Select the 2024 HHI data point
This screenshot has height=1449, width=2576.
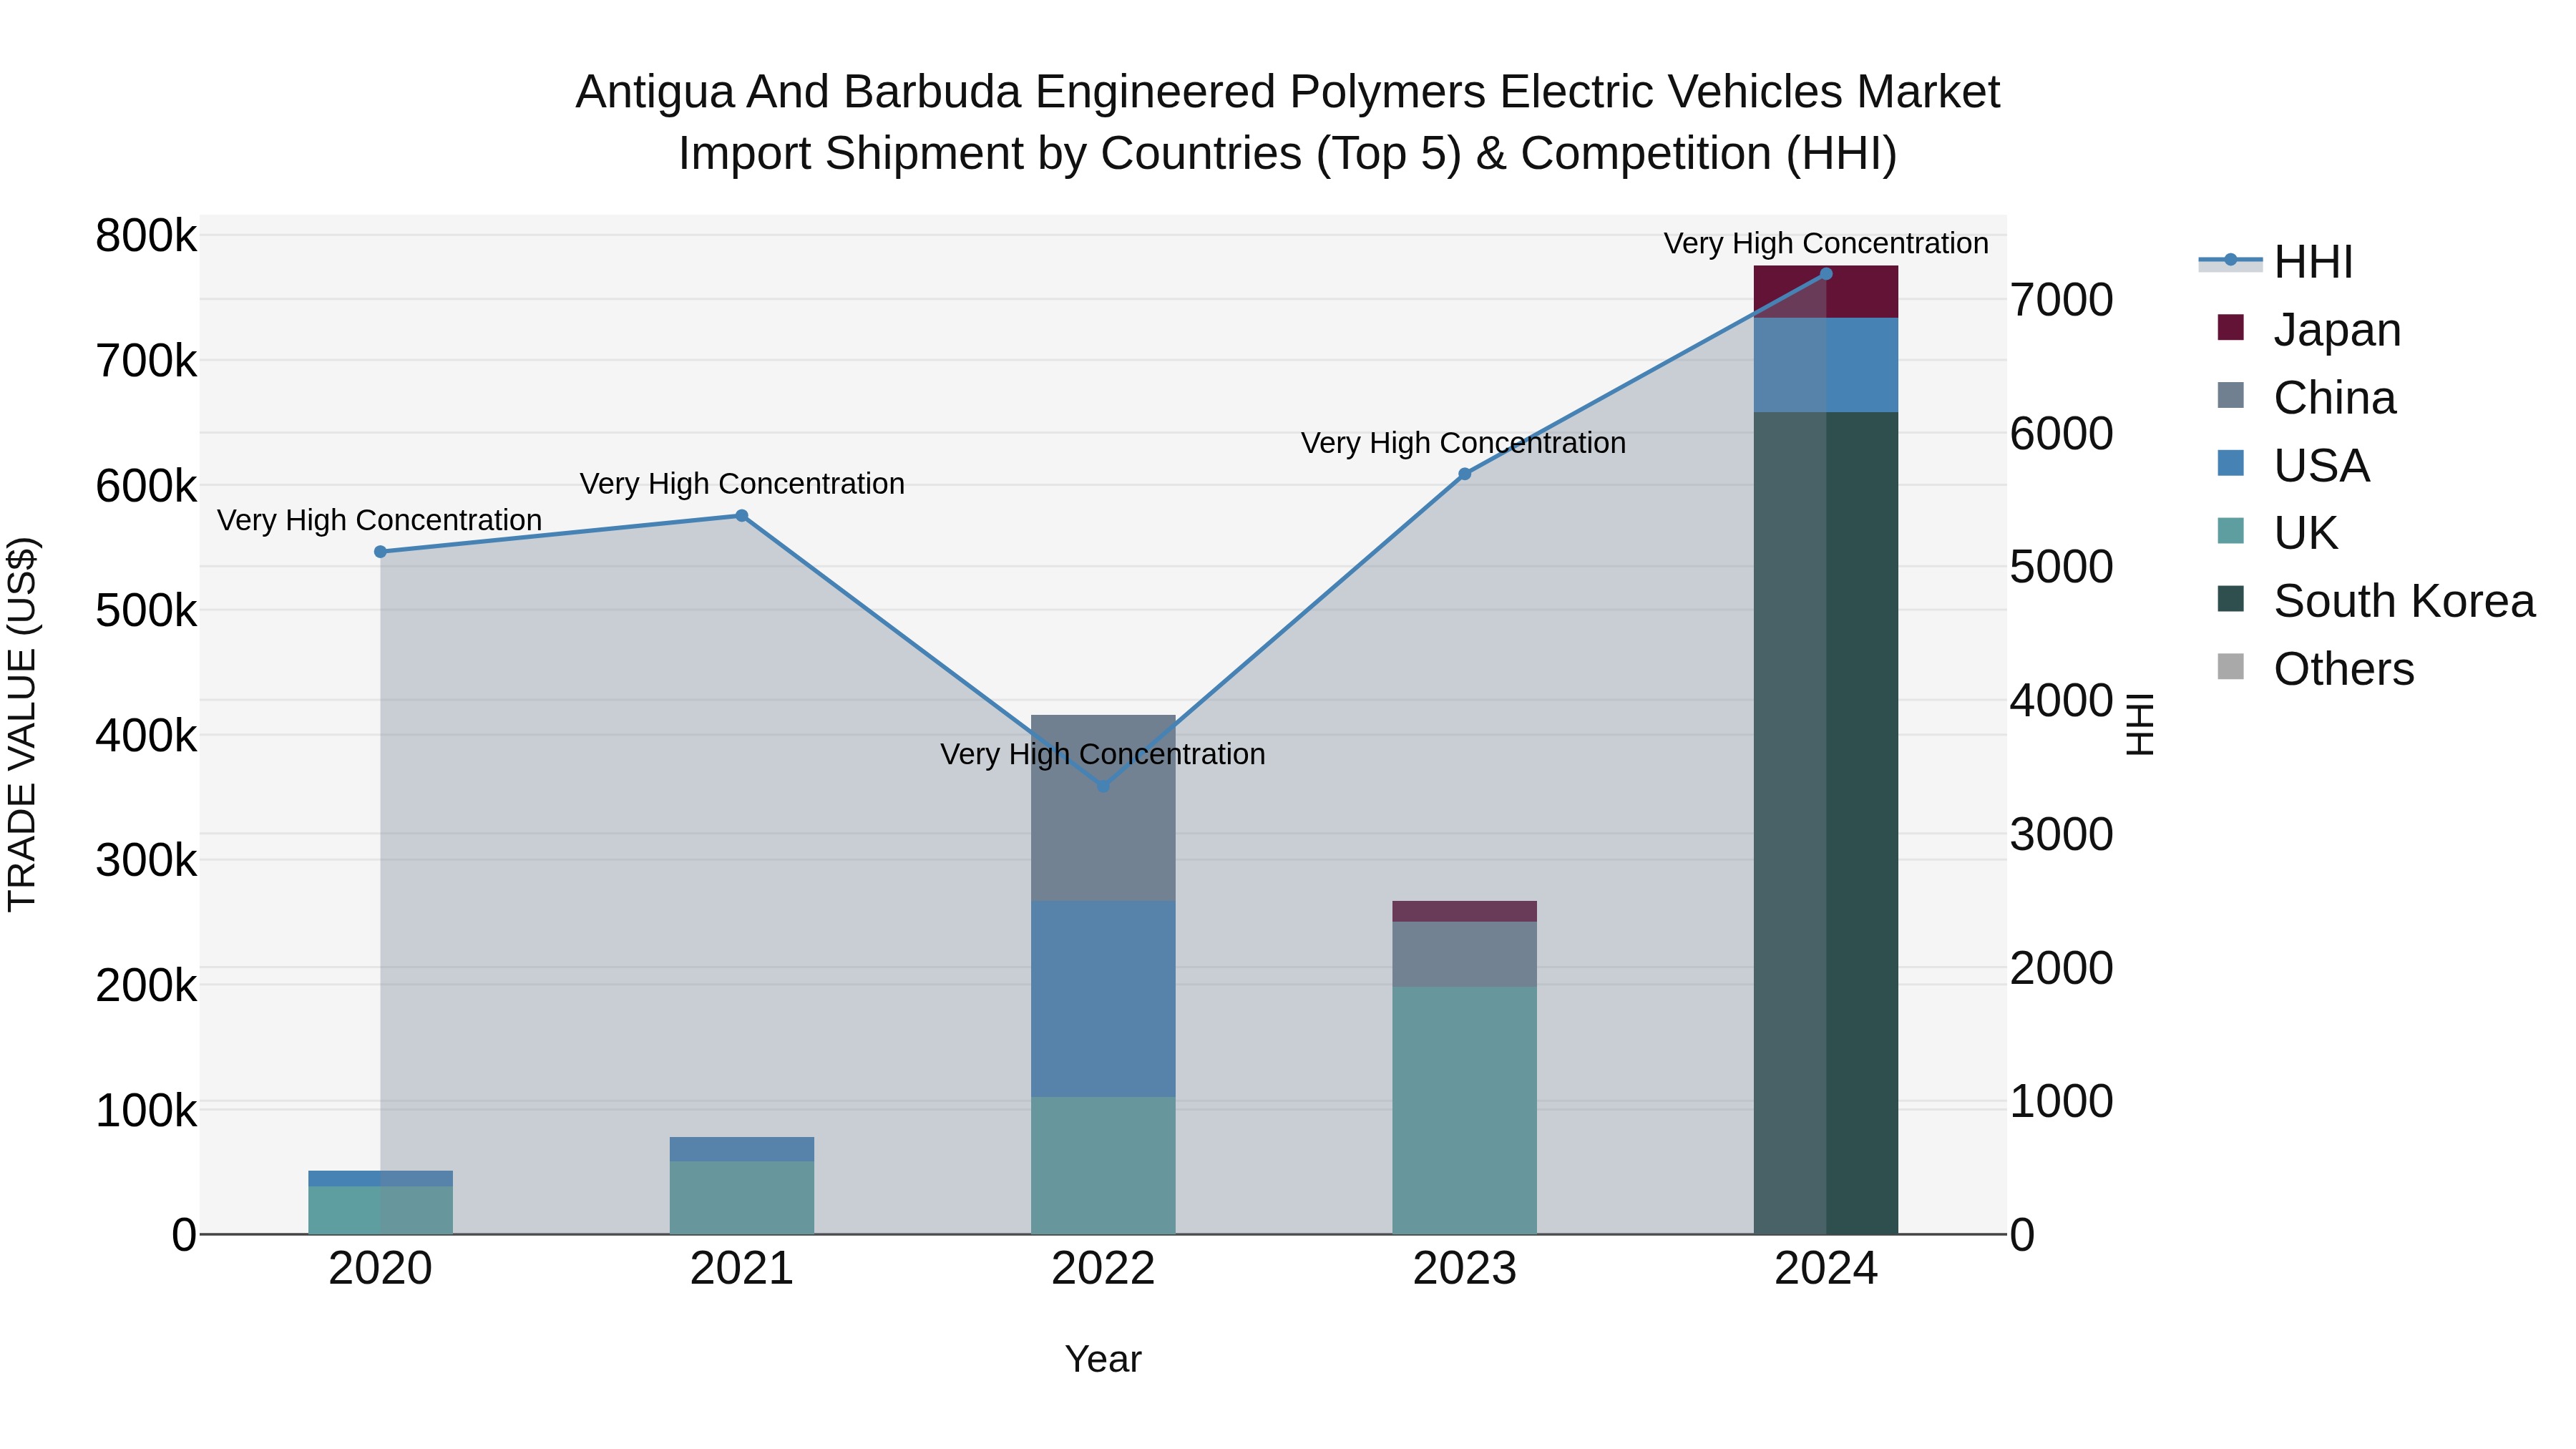[x=1826, y=274]
